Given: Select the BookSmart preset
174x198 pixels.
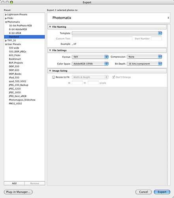Looking at the screenshot, I should [15, 59].
